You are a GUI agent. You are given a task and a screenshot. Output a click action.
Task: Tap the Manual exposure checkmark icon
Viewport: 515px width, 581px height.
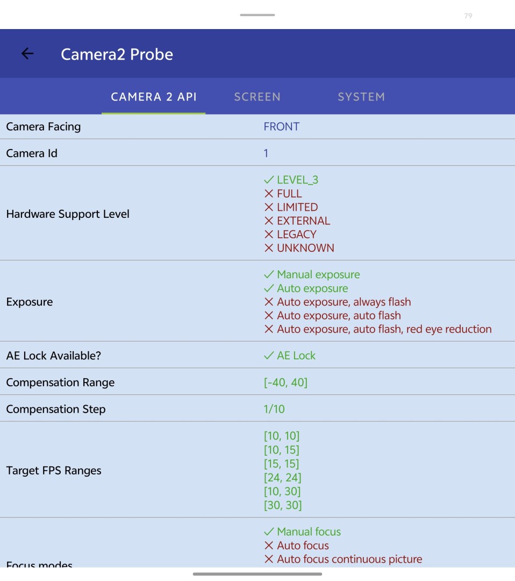tap(269, 275)
